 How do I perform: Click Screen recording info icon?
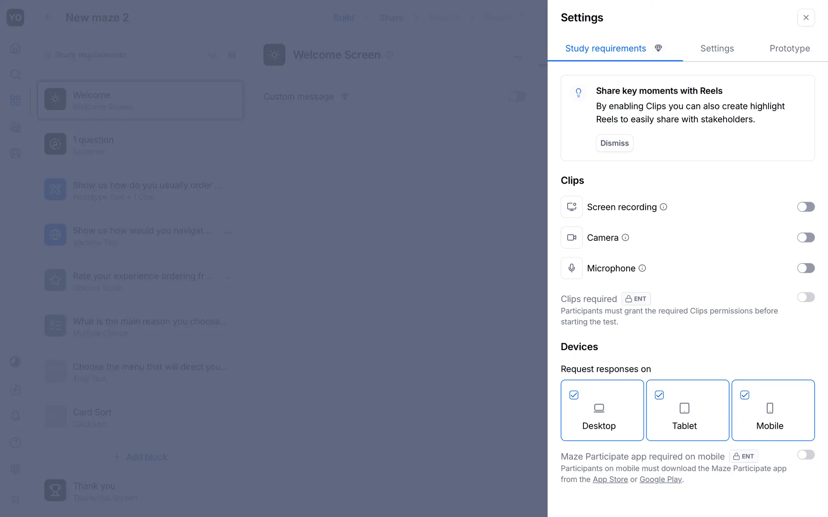[x=664, y=207]
